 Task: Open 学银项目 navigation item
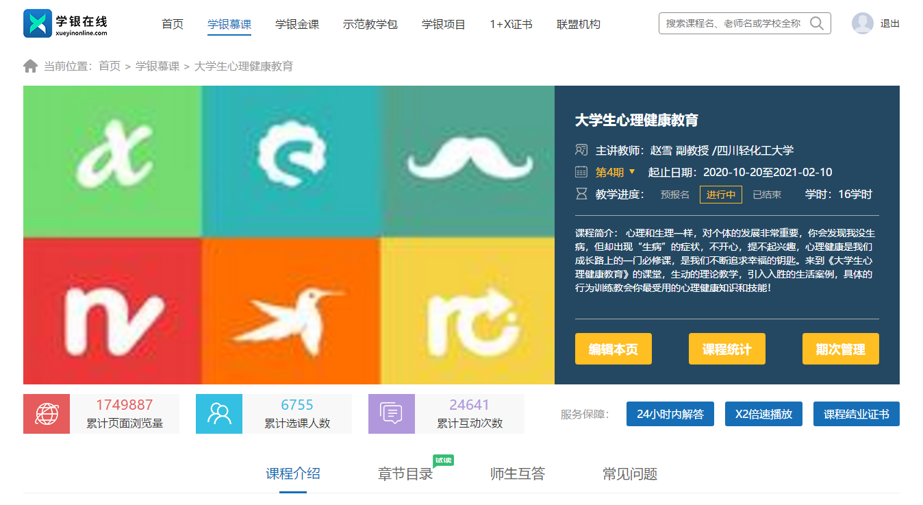444,24
